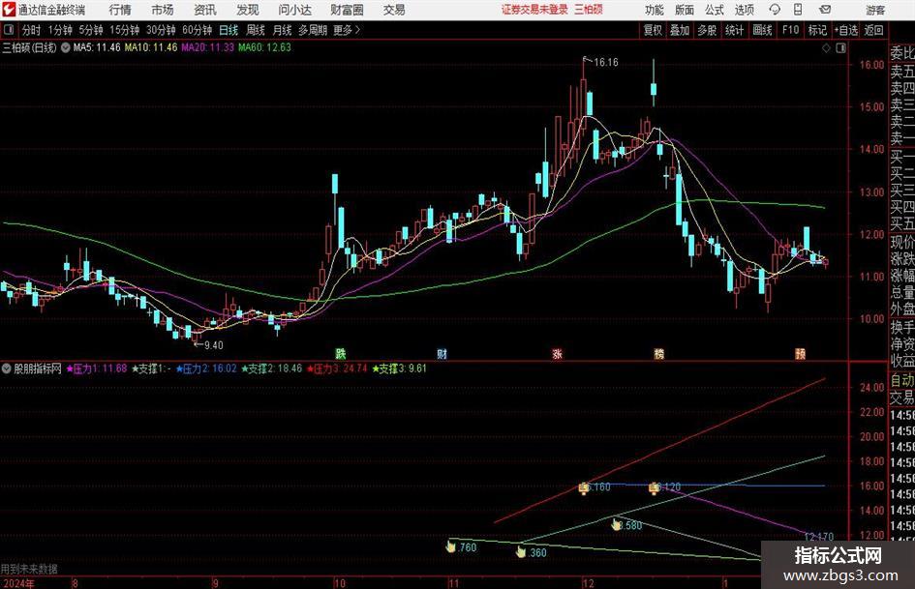Switch to 15分钟 period tab

tap(124, 30)
